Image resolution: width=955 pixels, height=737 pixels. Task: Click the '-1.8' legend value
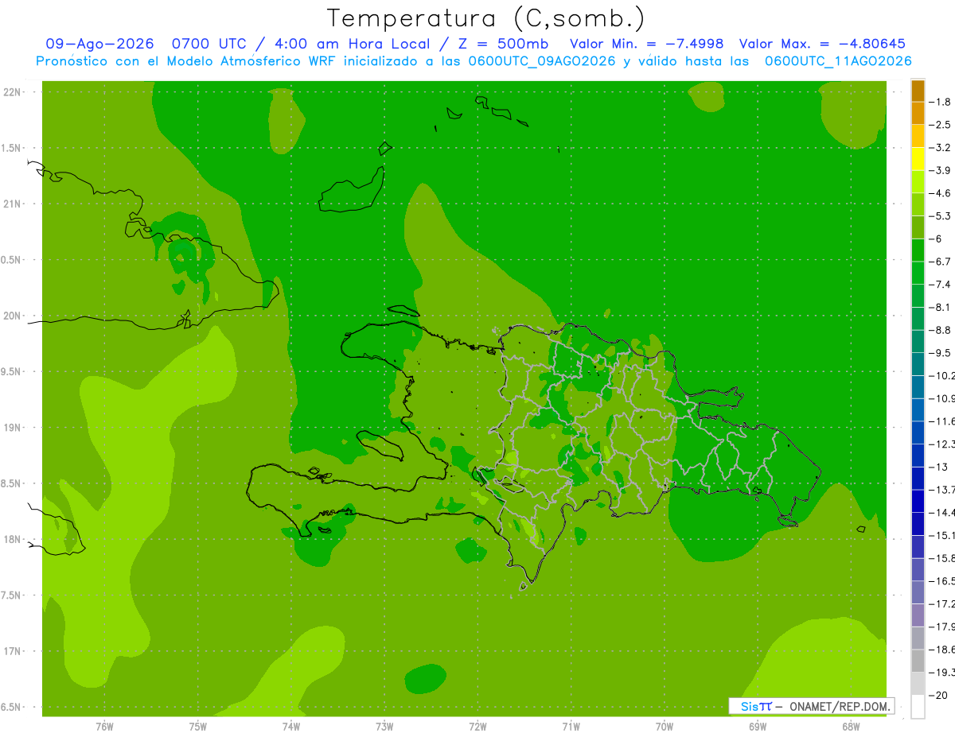[941, 102]
